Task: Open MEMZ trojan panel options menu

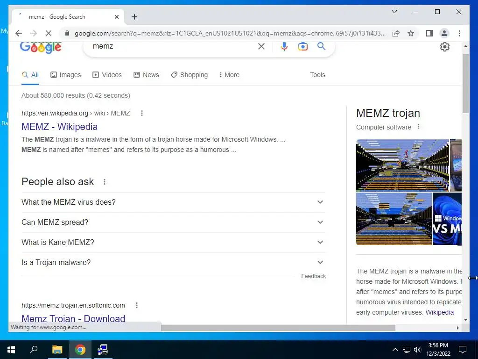Action: tap(419, 126)
